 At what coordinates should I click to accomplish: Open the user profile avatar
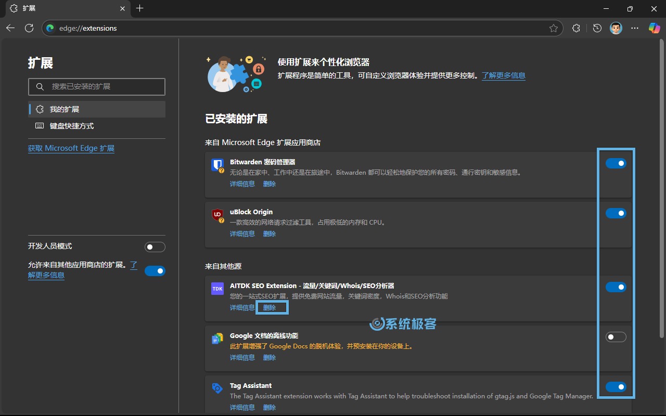[x=616, y=28]
